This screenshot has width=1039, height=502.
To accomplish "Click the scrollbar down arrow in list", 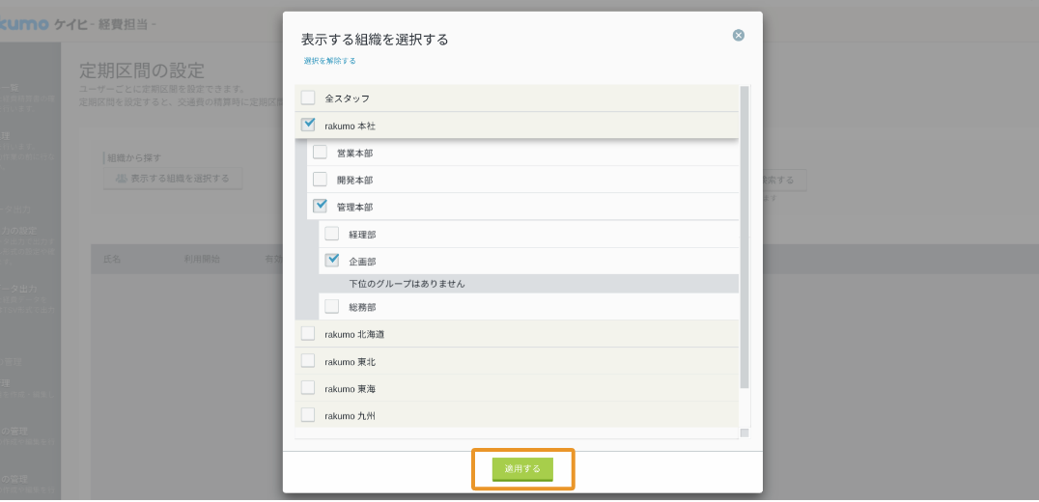I will tap(744, 433).
